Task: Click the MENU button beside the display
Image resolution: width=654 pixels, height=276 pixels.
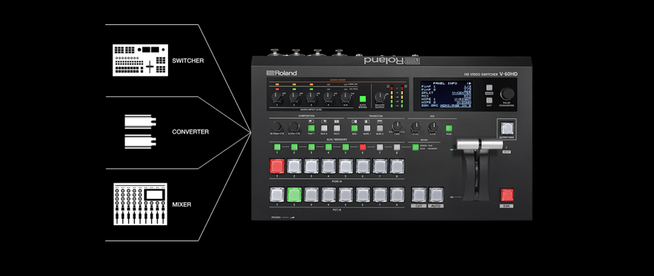Action: click(x=489, y=88)
